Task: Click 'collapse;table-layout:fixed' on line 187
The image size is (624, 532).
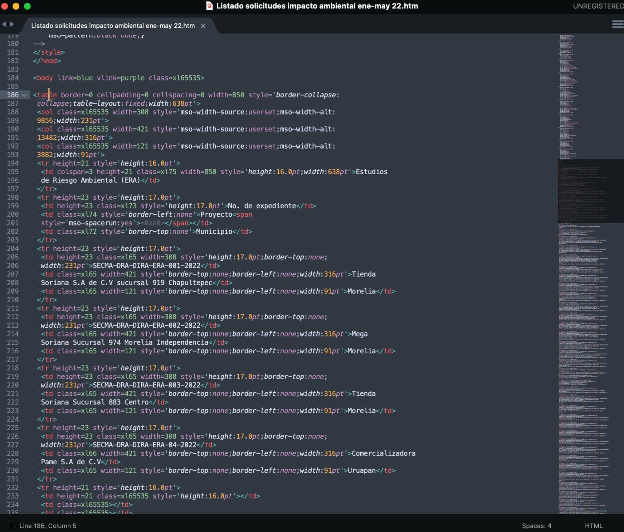Action: click(x=91, y=104)
